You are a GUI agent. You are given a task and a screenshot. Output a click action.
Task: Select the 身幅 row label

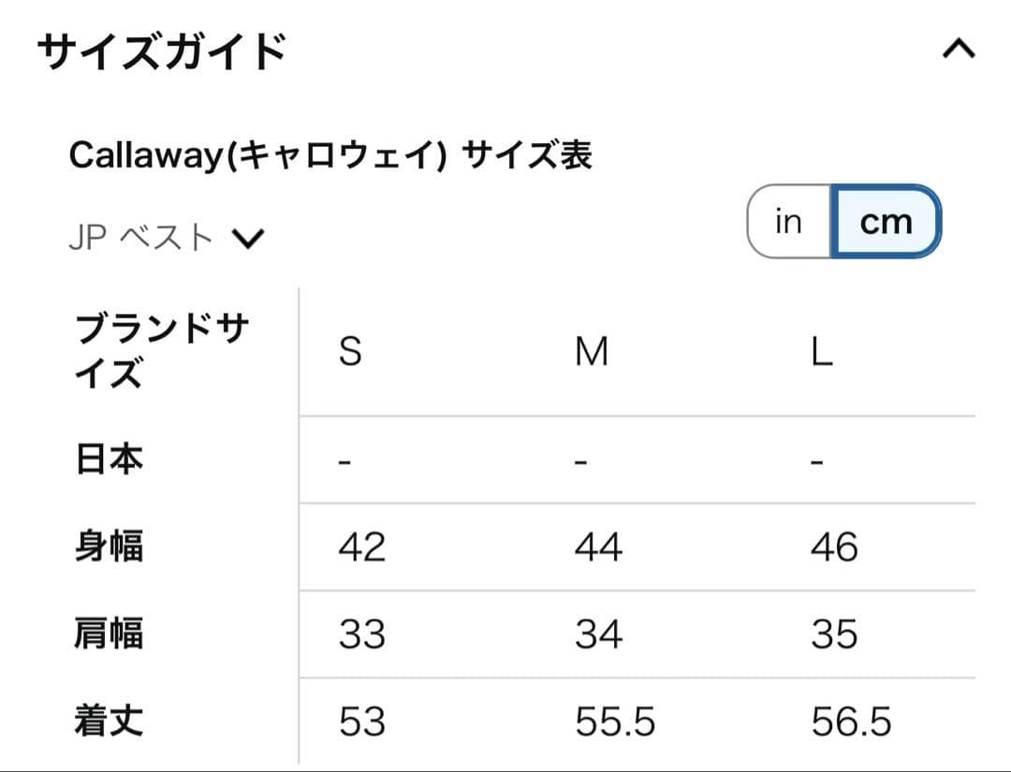tap(110, 546)
